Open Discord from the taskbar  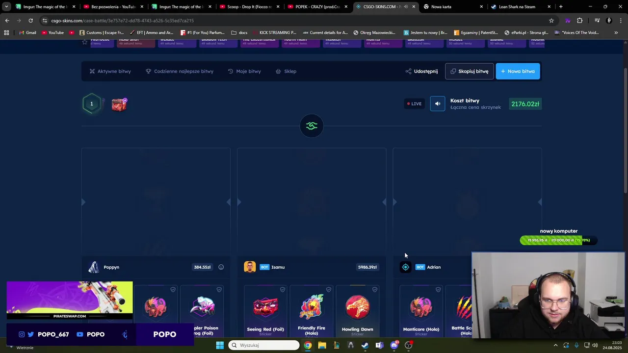(394, 345)
